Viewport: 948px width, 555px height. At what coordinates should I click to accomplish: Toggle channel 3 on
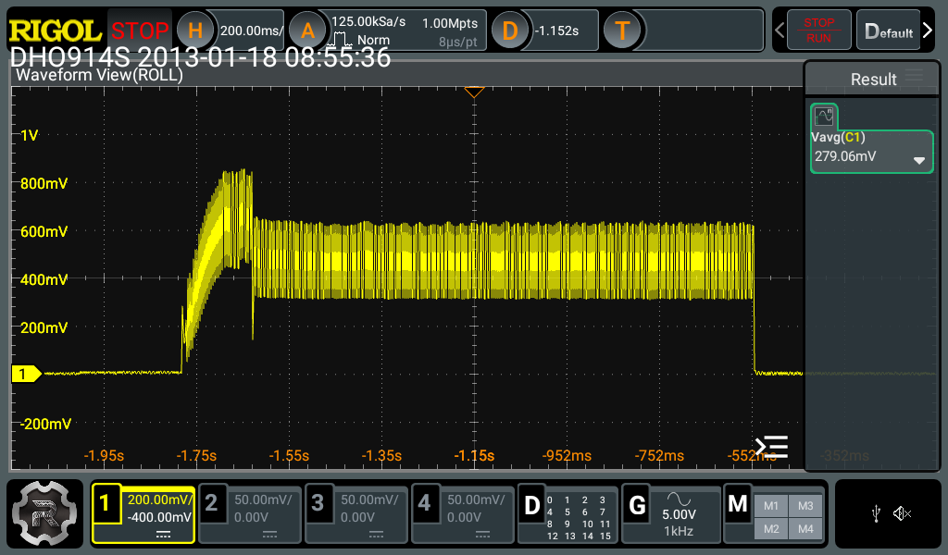(318, 503)
